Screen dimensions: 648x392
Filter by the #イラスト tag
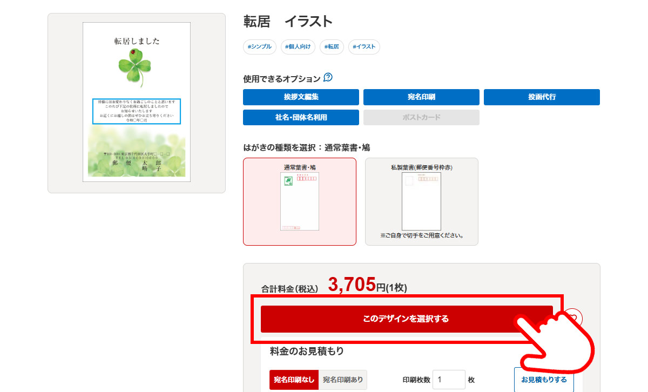coord(364,47)
